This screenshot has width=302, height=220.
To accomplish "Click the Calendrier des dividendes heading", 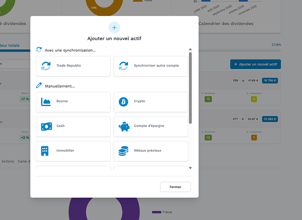I will point(226,24).
